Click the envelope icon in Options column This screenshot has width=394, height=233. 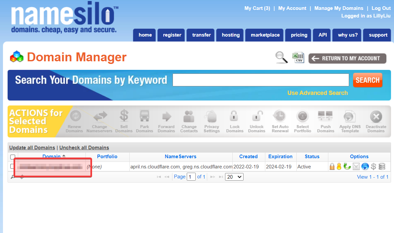point(356,166)
